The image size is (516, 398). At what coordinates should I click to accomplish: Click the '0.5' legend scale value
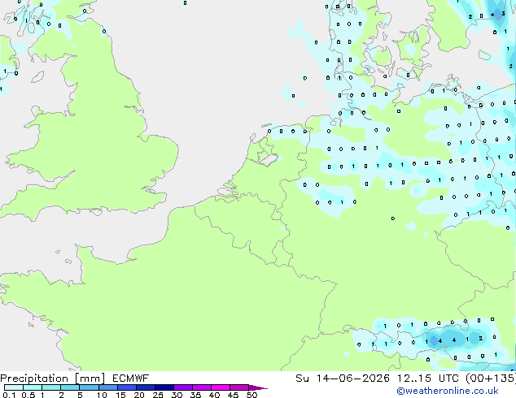28,395
